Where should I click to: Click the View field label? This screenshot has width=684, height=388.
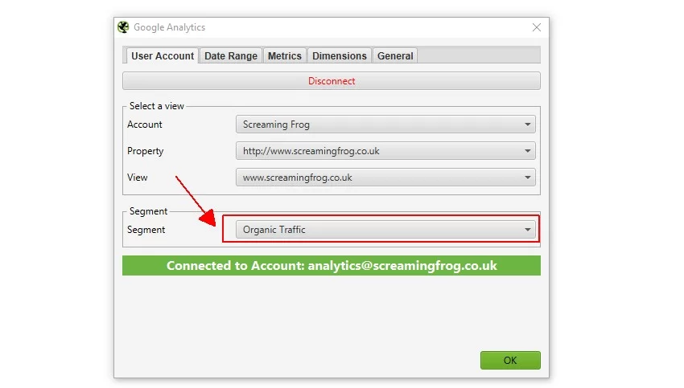pyautogui.click(x=138, y=178)
